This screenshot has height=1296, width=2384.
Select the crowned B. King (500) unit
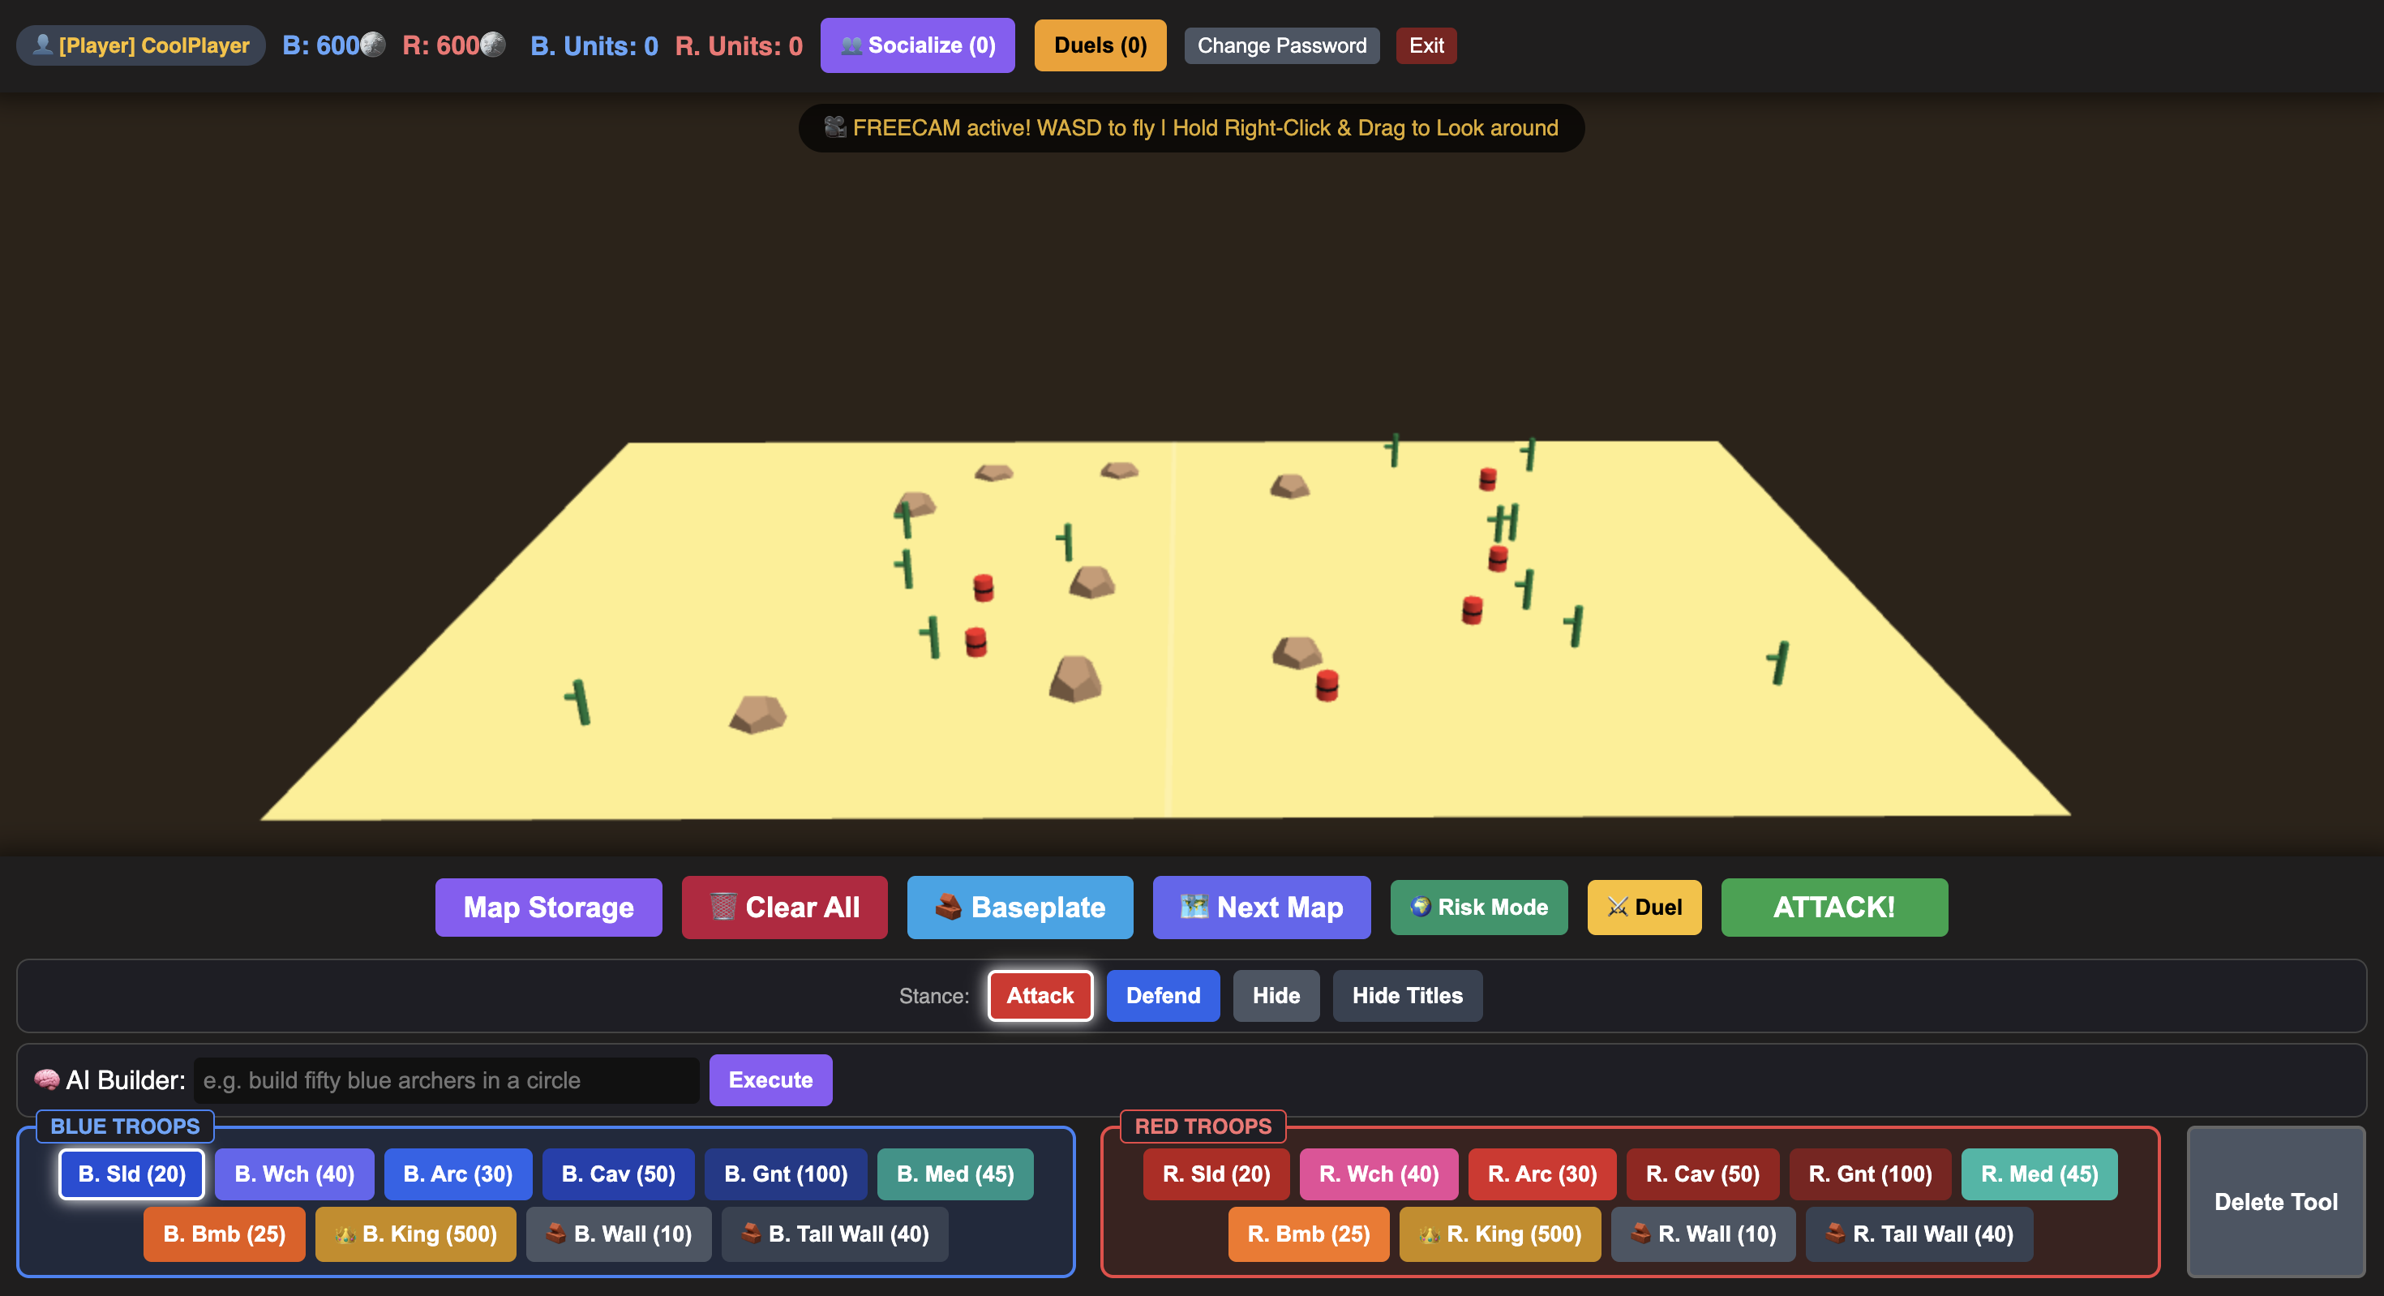point(415,1234)
